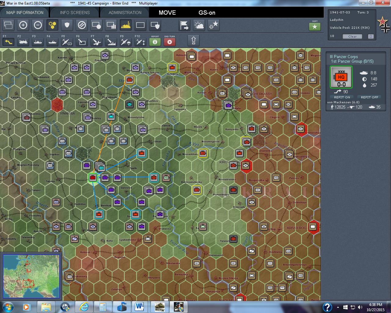391x313 pixels.
Task: Open the Windows Start menu
Action: [7, 307]
